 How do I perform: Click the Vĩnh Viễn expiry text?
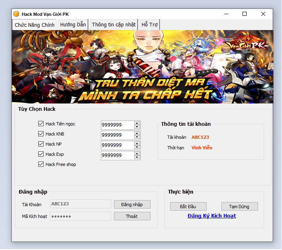click(x=202, y=148)
